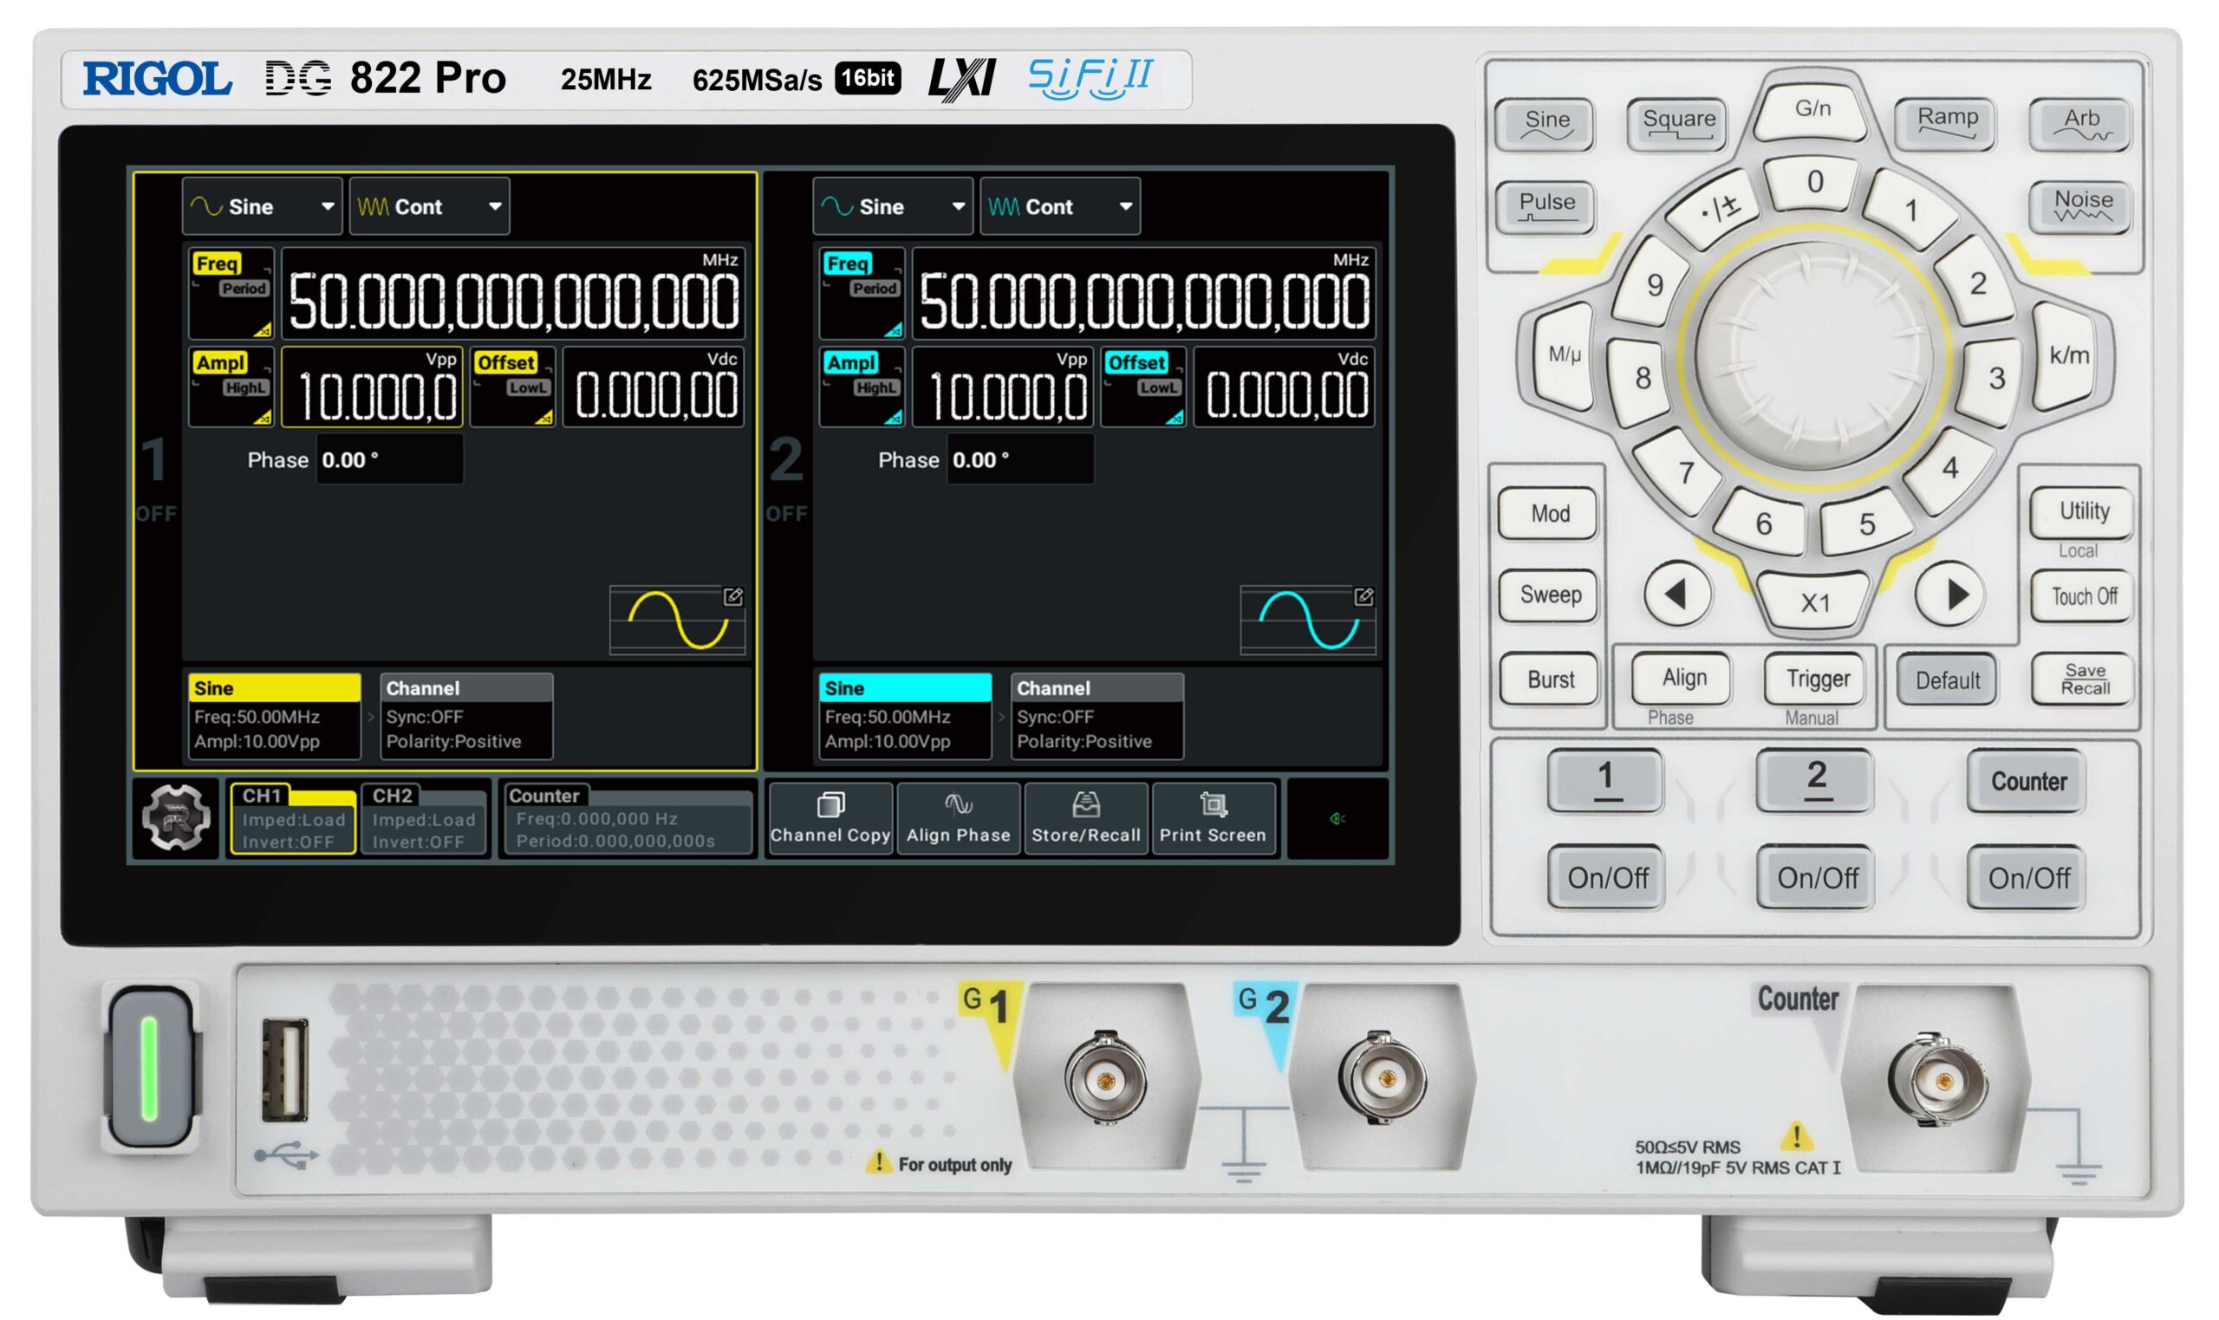
Task: Toggle CH2 Ampl/HighL selector
Action: (861, 387)
